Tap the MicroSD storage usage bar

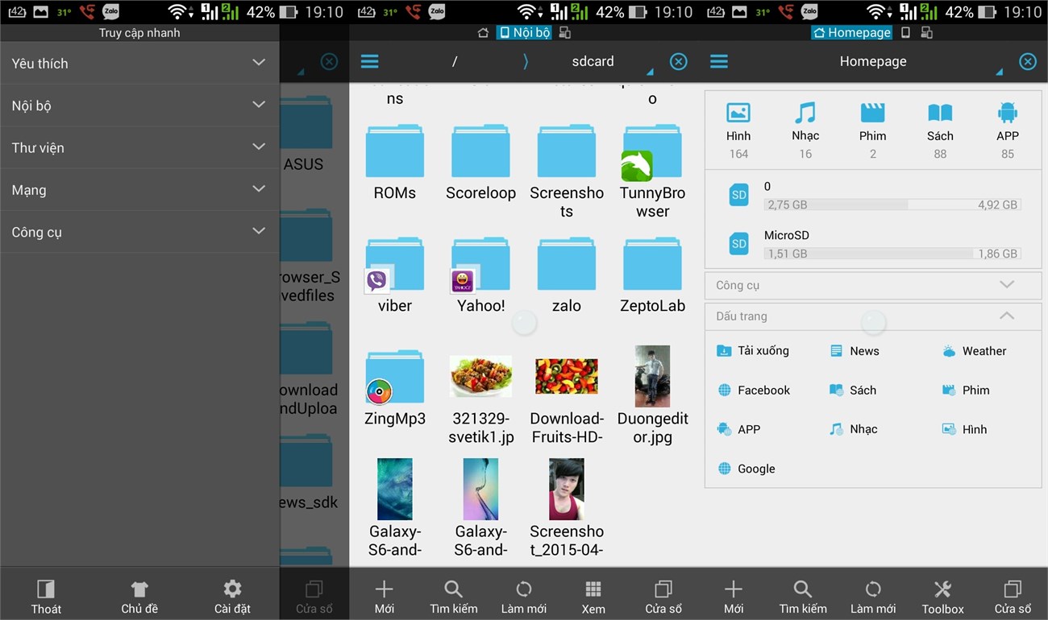point(892,254)
